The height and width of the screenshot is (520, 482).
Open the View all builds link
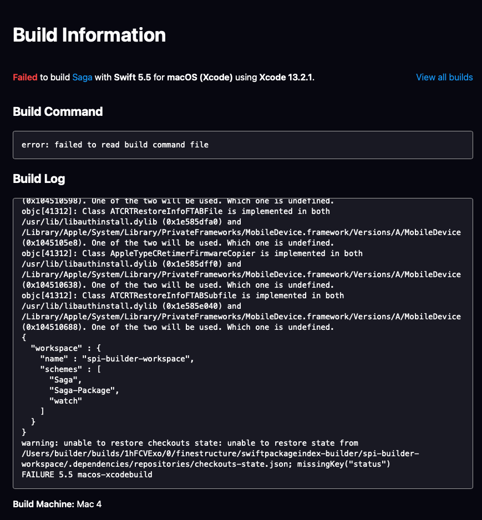tap(444, 77)
